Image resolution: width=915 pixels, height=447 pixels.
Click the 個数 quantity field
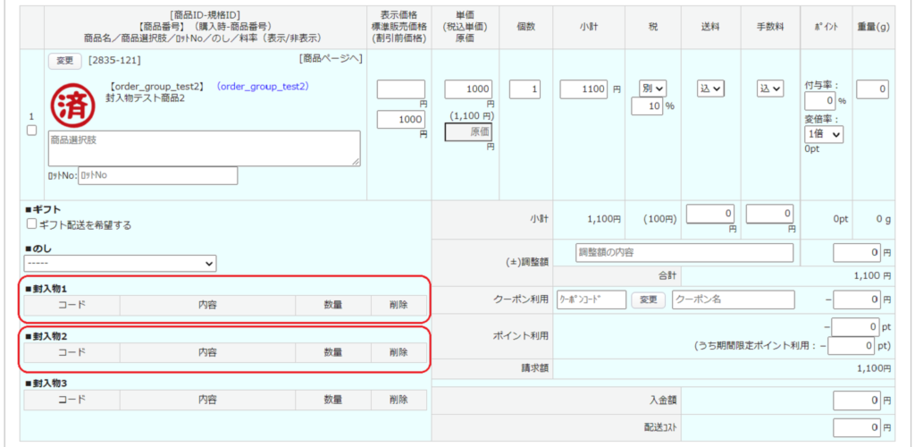pyautogui.click(x=525, y=89)
